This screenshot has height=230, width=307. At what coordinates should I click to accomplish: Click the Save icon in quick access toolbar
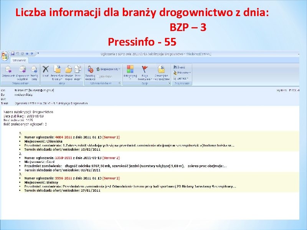point(13,53)
